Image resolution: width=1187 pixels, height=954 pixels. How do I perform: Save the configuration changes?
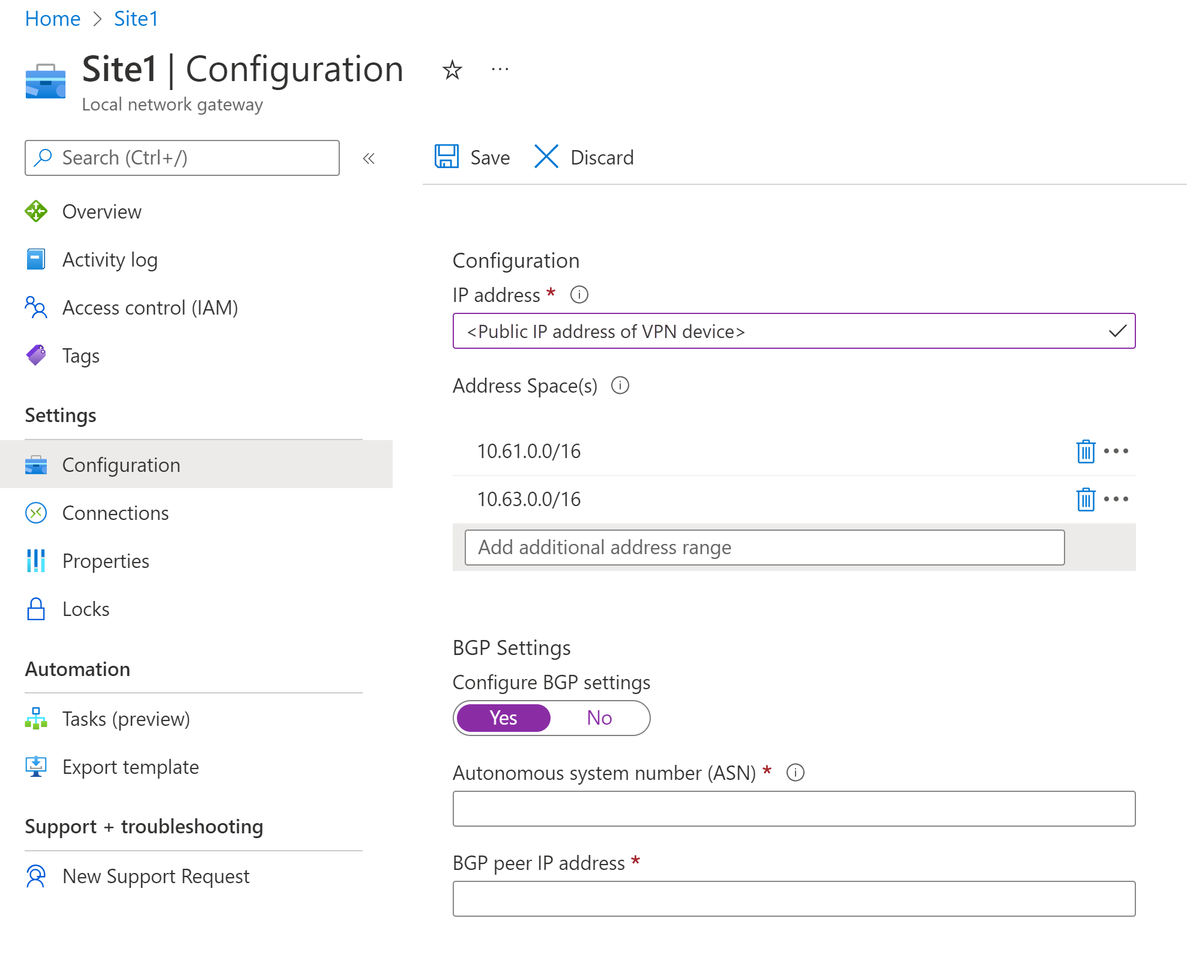[473, 157]
